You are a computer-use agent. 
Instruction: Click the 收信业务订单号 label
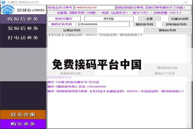(60, 7)
